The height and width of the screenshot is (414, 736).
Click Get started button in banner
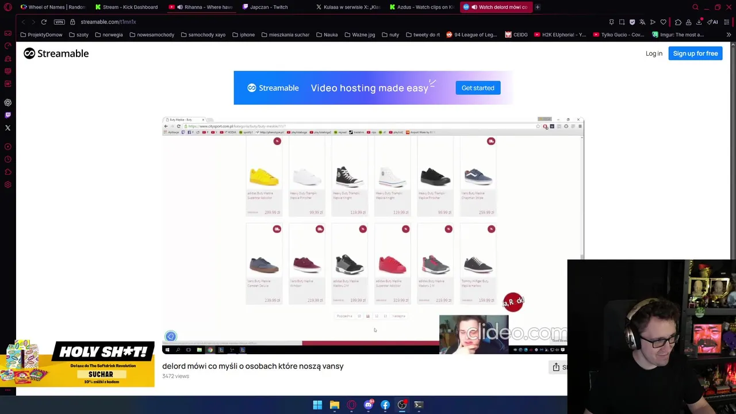[x=478, y=88]
